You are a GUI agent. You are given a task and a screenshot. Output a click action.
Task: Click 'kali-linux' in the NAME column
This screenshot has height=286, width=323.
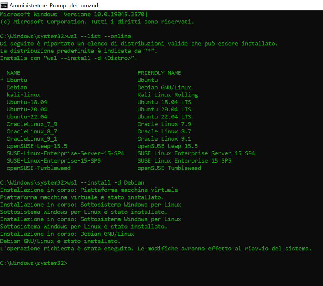pyautogui.click(x=23, y=95)
